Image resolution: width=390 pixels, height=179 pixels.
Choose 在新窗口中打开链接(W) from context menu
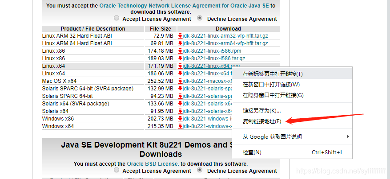coord(292,85)
